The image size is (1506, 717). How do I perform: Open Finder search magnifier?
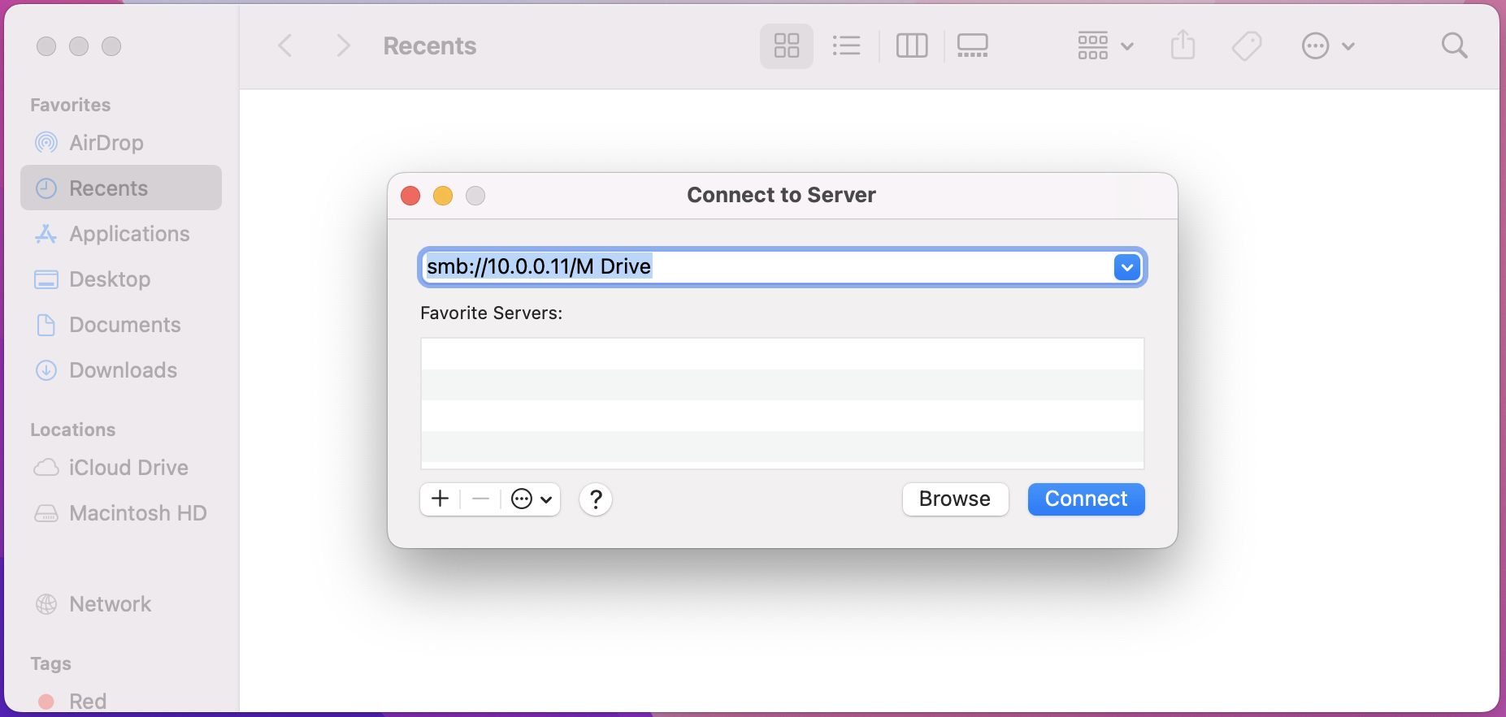pyautogui.click(x=1454, y=45)
